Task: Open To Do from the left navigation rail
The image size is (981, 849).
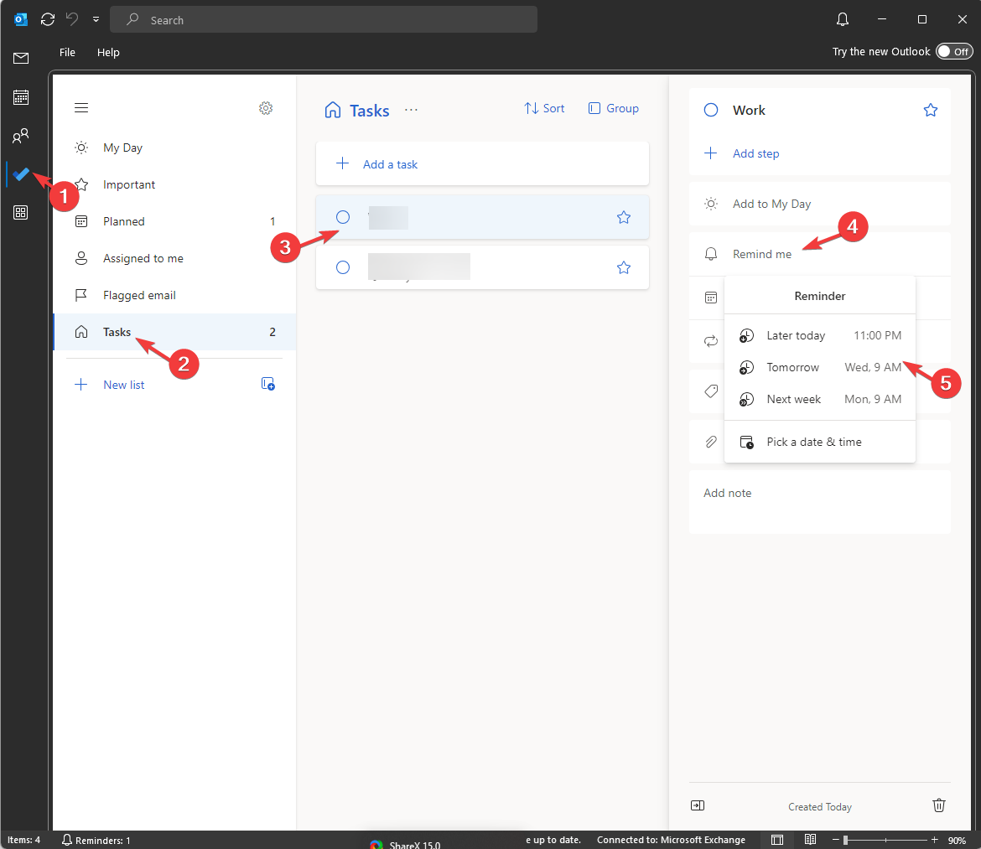Action: pos(22,174)
